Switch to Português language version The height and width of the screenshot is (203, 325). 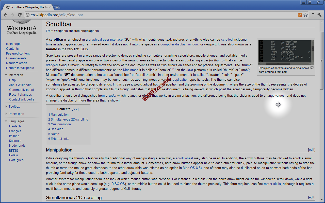tap(16, 160)
